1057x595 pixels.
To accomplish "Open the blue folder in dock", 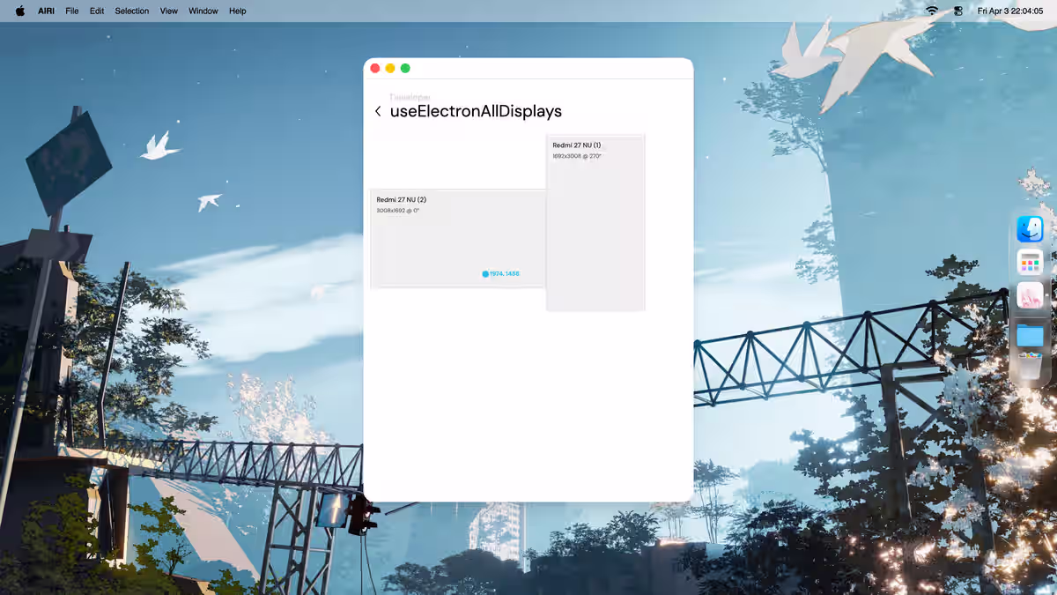I will click(1030, 335).
